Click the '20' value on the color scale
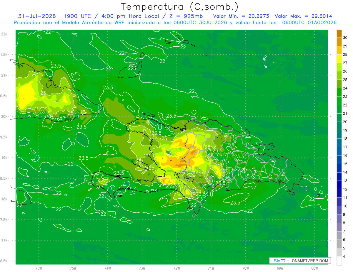 pos(345,122)
